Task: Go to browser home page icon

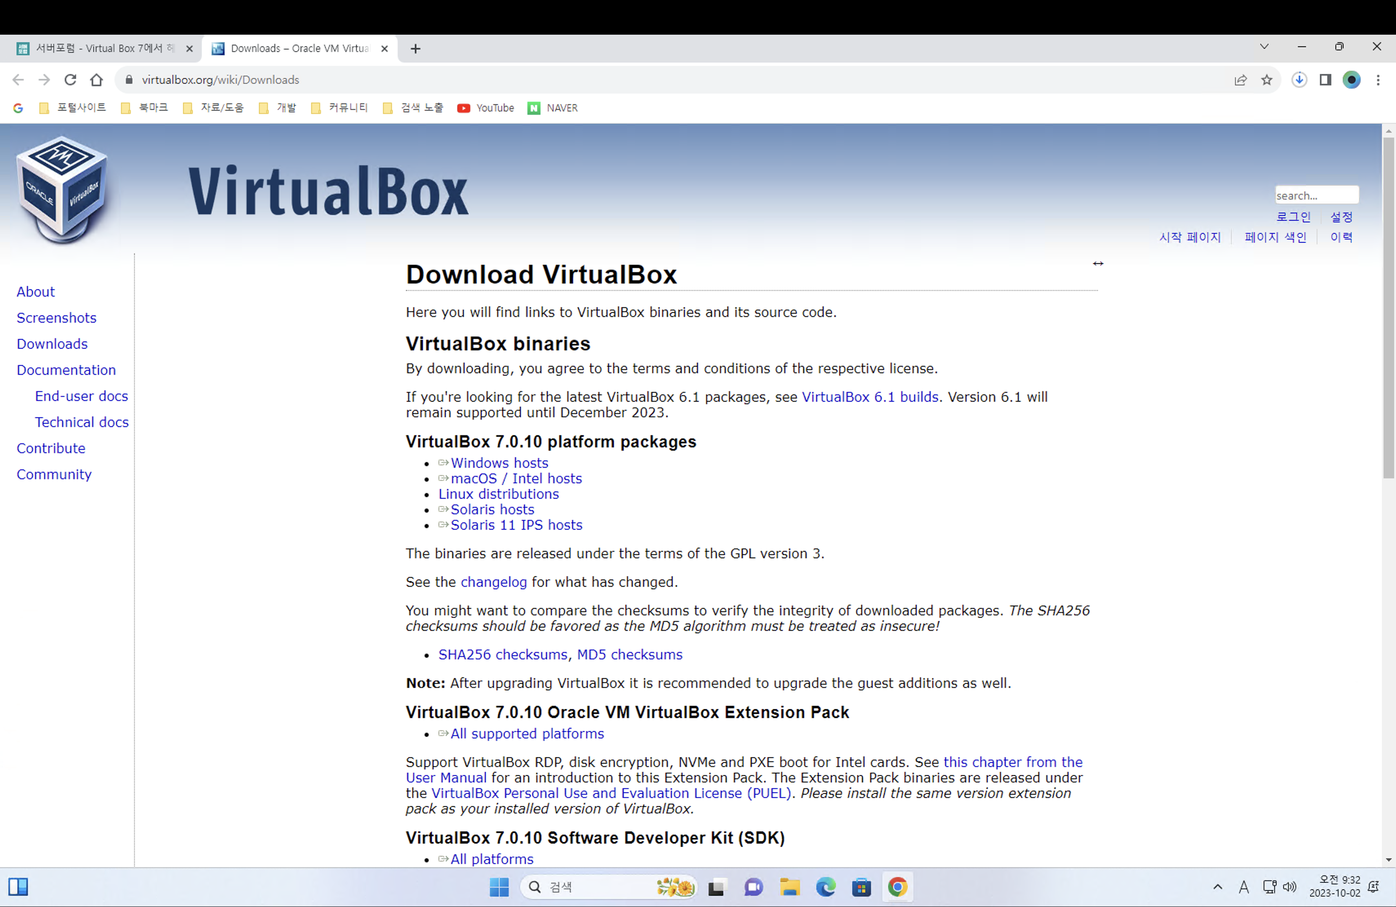Action: tap(97, 80)
